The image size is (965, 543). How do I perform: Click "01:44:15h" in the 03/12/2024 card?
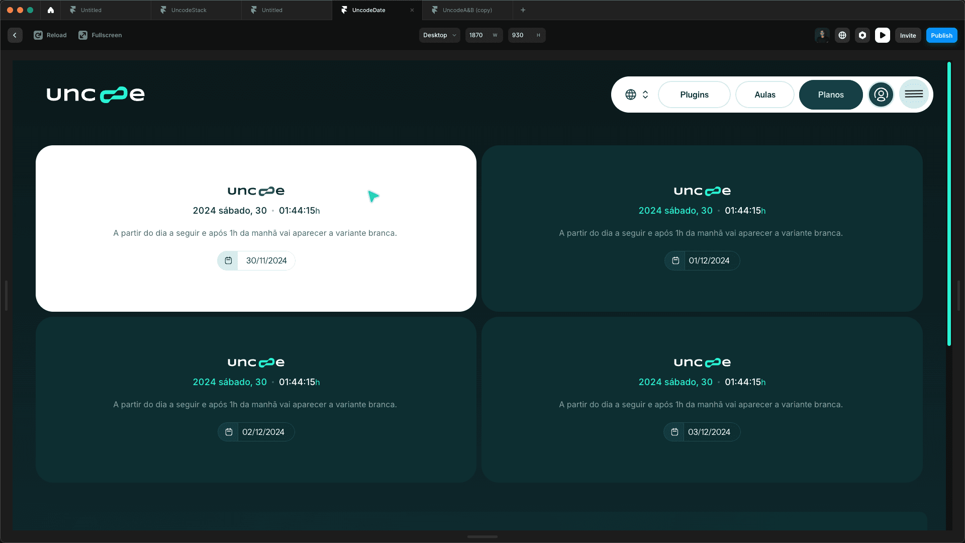point(745,382)
